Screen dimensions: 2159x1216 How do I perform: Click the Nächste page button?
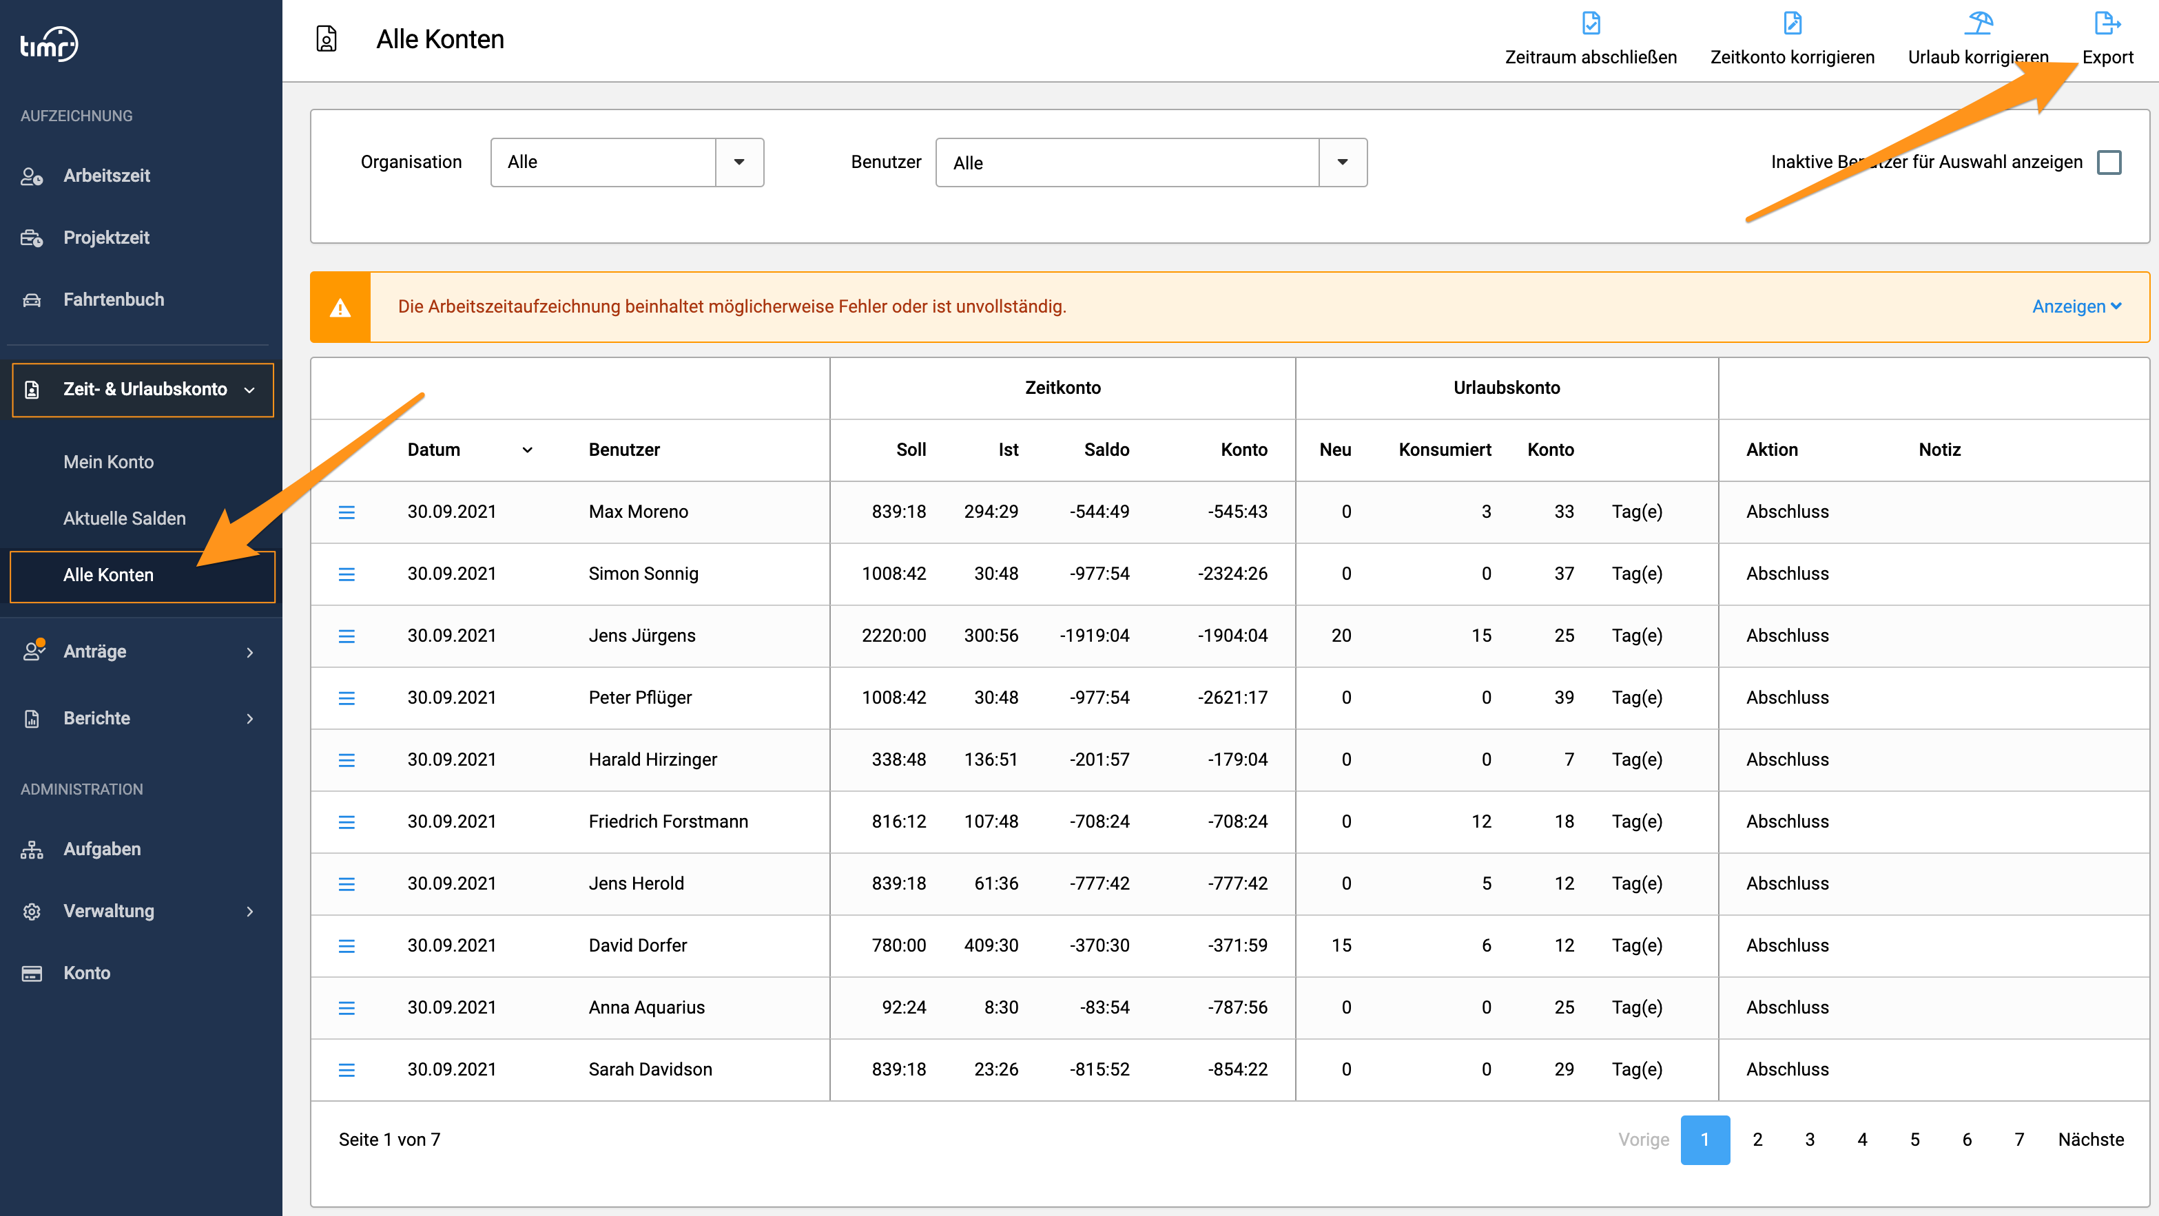pos(2090,1140)
